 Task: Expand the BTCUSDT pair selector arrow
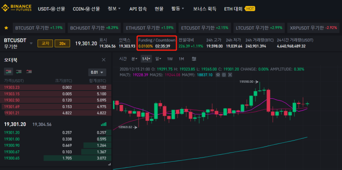(x=31, y=43)
